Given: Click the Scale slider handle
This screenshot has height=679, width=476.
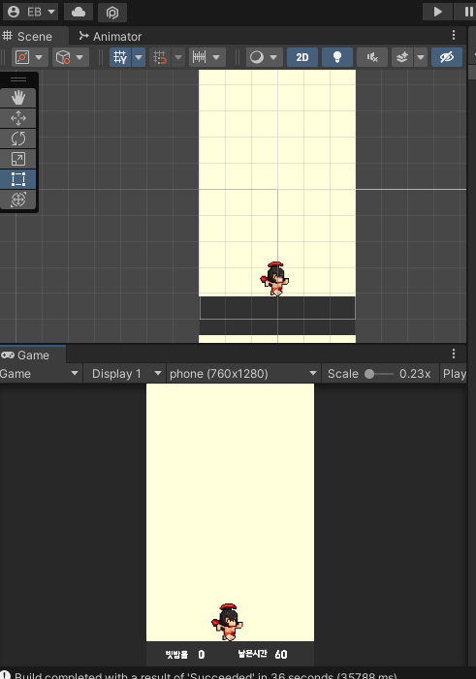Looking at the screenshot, I should 369,374.
